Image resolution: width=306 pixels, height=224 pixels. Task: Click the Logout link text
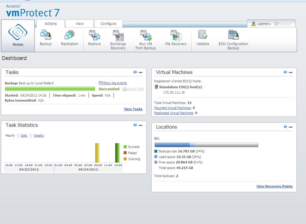tap(285, 24)
